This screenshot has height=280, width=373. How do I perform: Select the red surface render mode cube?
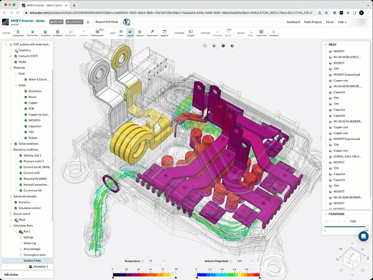click(x=223, y=46)
